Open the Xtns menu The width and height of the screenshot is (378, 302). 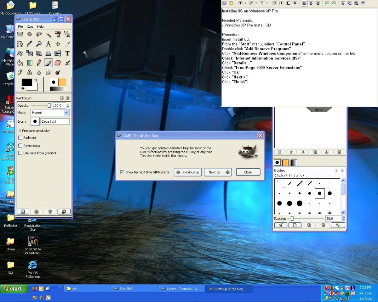pos(30,27)
